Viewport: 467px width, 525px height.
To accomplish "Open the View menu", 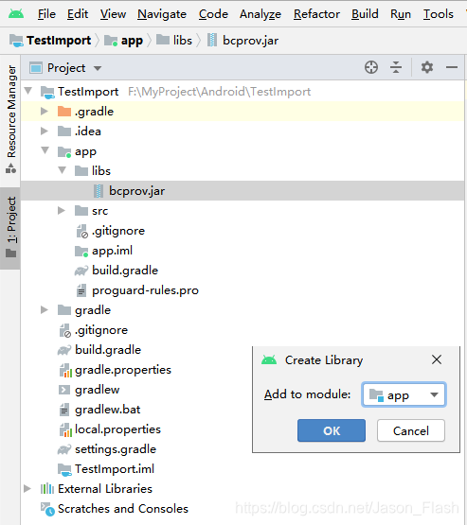I will (x=113, y=14).
